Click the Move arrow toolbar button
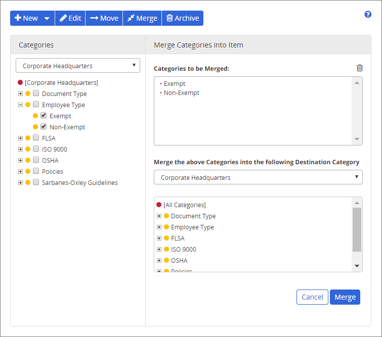382x337 pixels. coord(104,18)
